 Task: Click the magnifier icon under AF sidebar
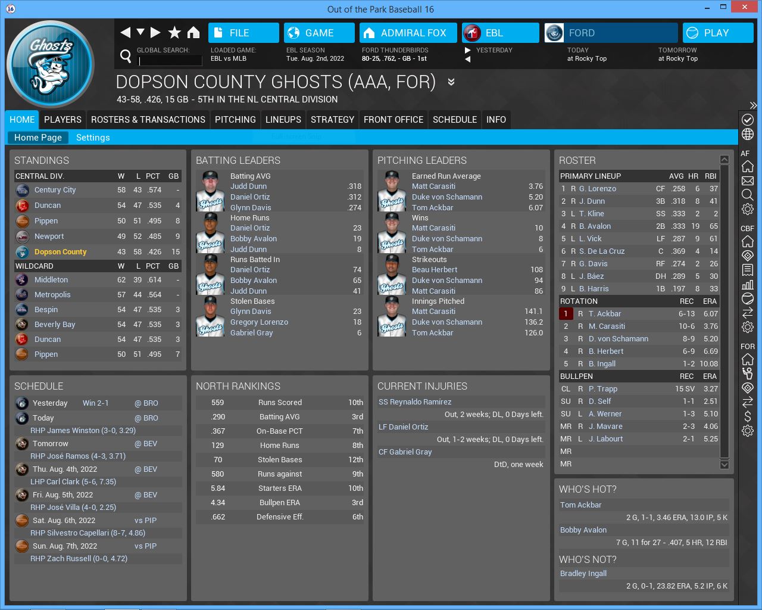coord(748,195)
